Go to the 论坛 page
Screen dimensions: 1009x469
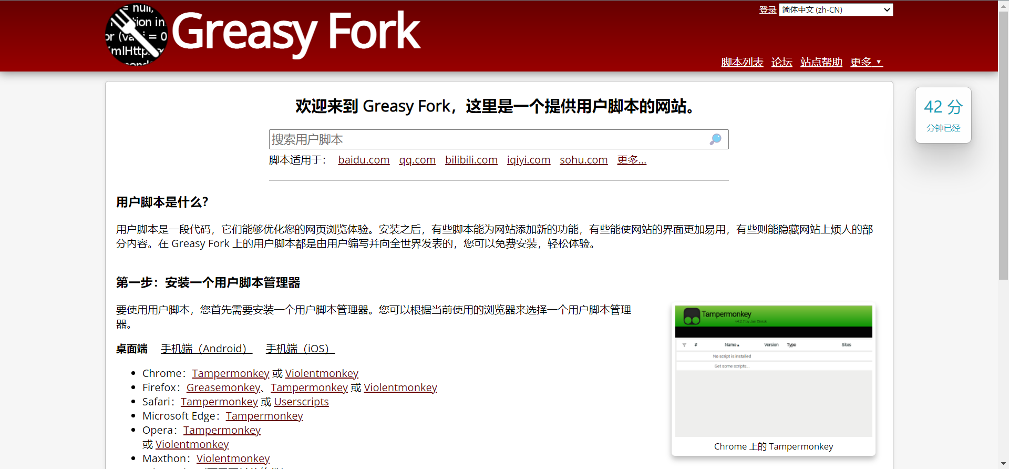(x=781, y=62)
